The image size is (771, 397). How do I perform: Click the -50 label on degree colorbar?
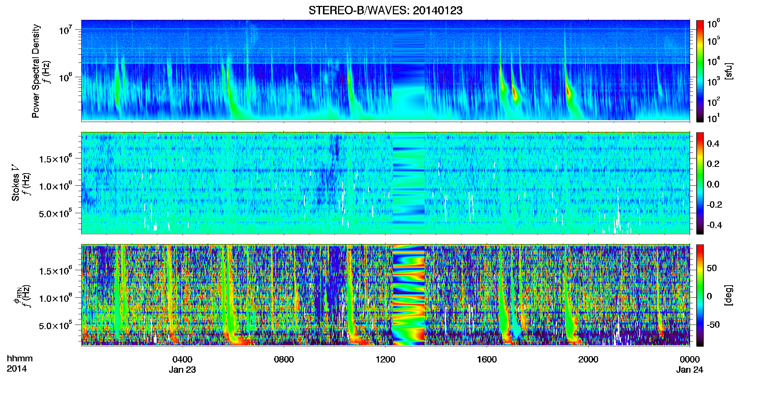coord(713,325)
